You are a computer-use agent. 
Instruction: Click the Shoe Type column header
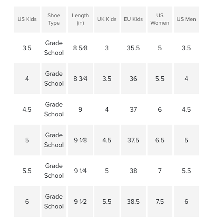[54, 20]
